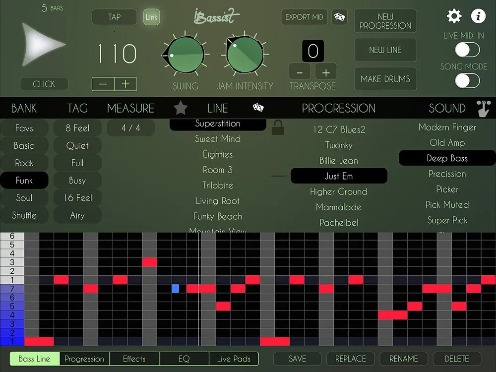Select the Higher Ground progression
Viewport: 496px width, 372px height.
point(339,191)
